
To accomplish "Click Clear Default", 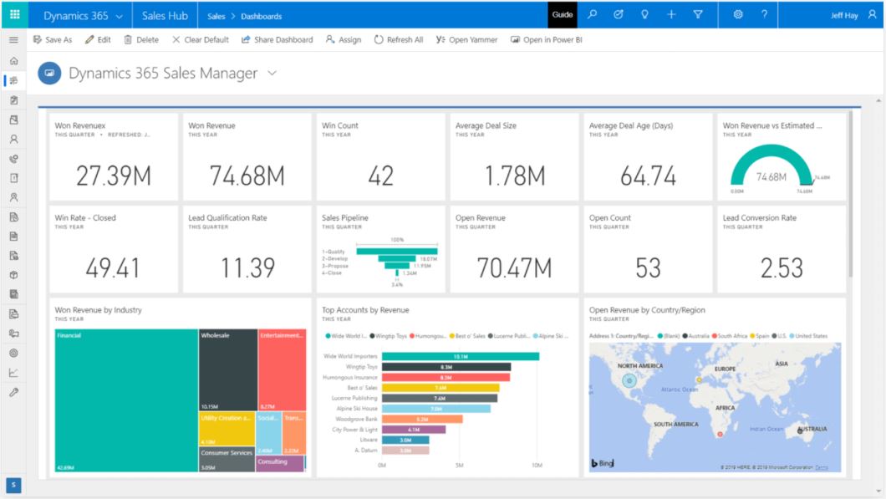I will coord(201,39).
